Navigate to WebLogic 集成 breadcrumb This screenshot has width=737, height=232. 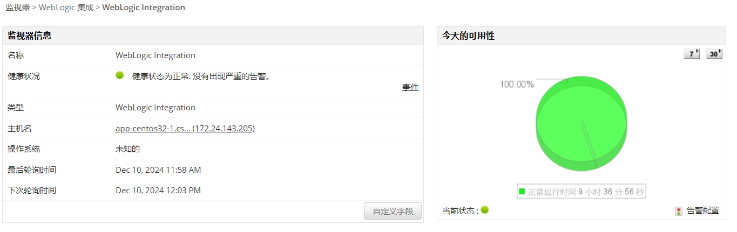pyautogui.click(x=66, y=8)
